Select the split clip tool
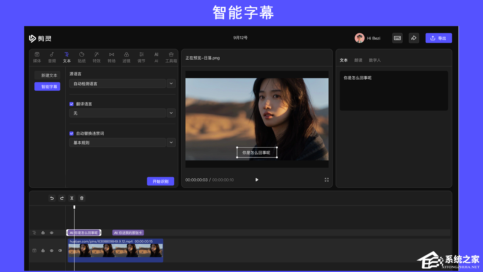 72,198
